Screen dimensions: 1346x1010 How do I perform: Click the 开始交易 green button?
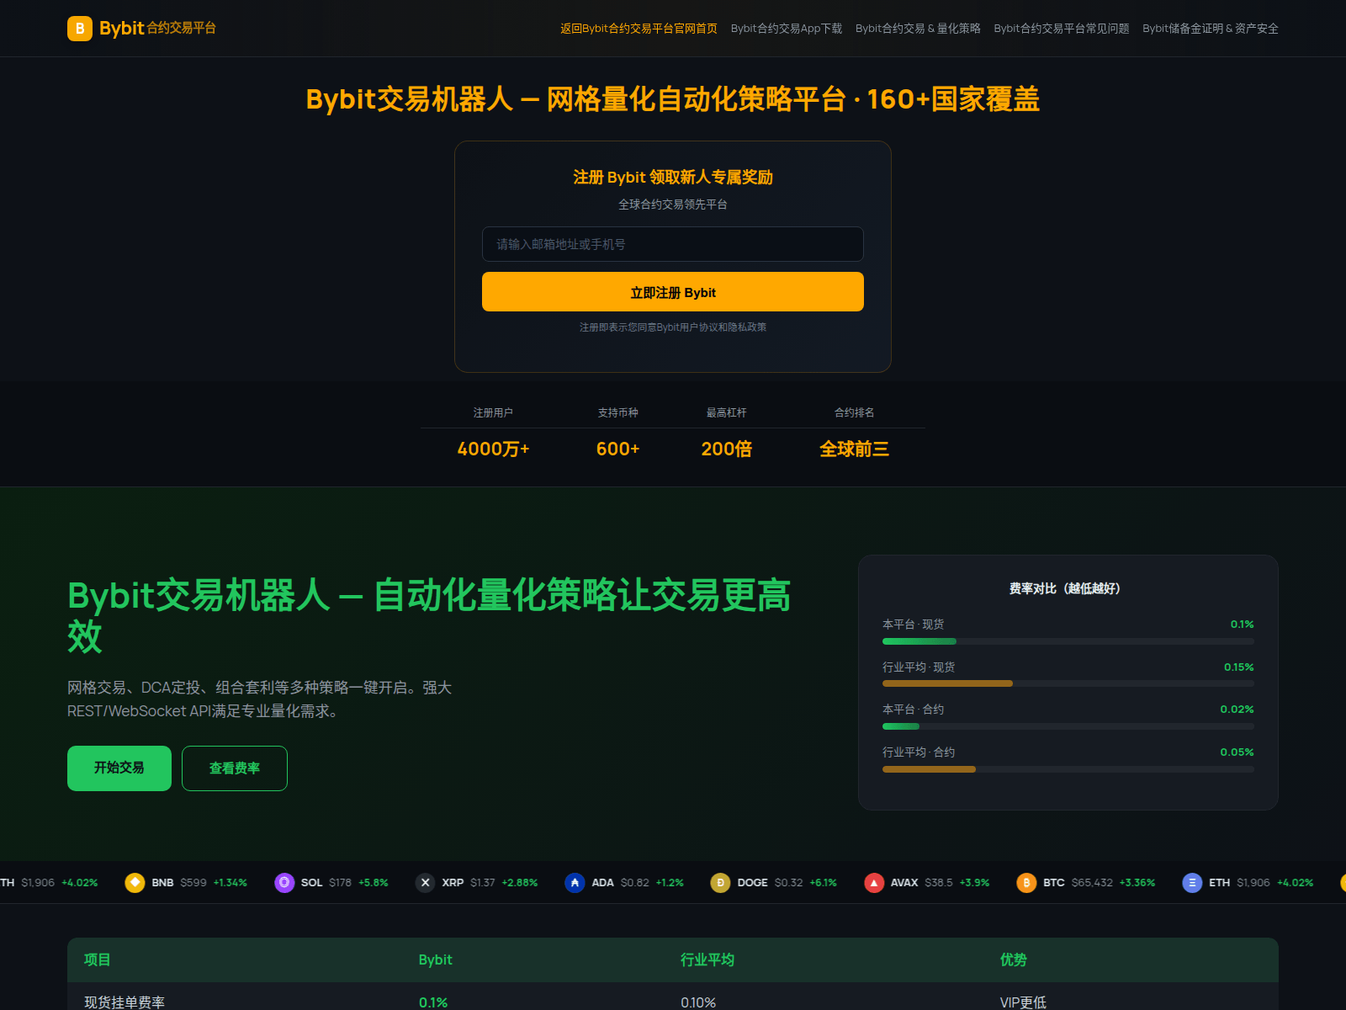tap(119, 768)
